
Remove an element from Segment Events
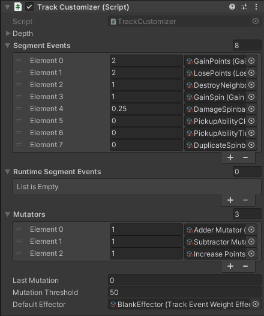(245, 157)
